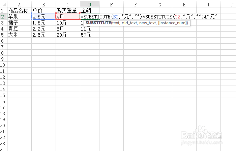The width and height of the screenshot is (236, 151).
Task: Select column C header
Action: 68,5
